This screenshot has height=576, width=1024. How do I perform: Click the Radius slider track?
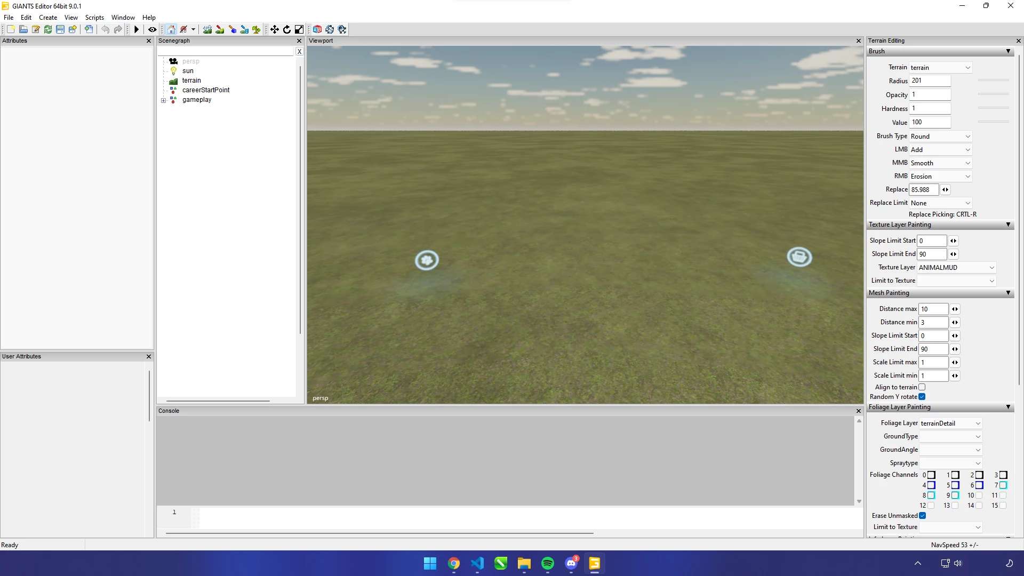coord(993,81)
